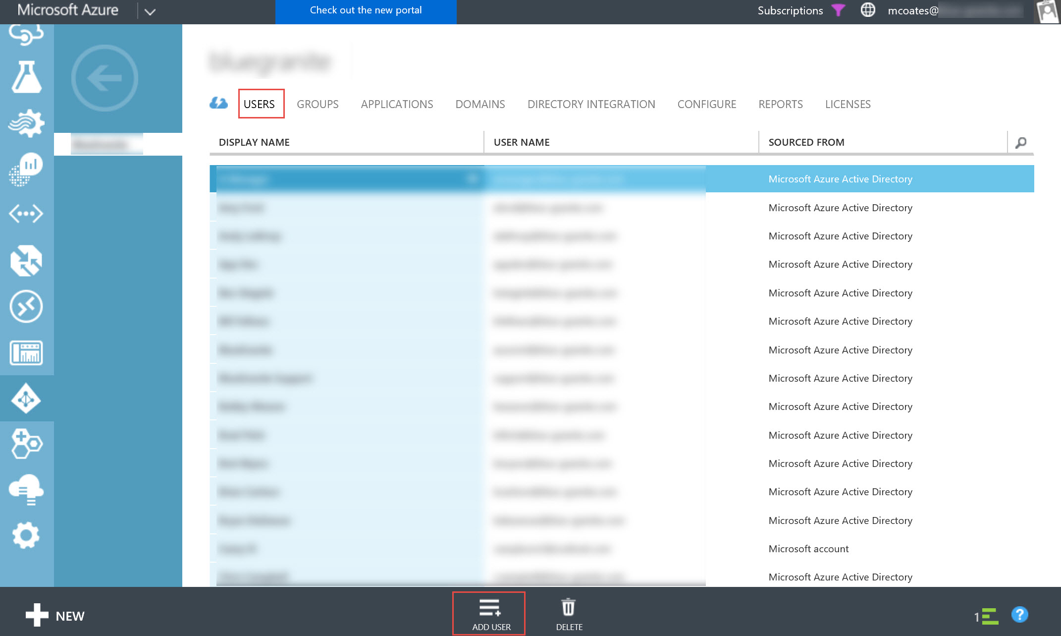Screen dimensions: 1061x636
Task: Open the Operational Insights chart icon
Action: coord(27,169)
